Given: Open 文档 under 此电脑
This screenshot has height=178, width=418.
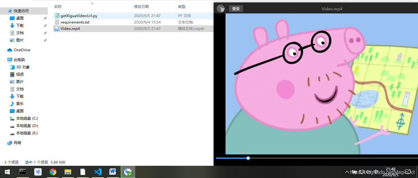Looking at the screenshot, I should pos(20,89).
